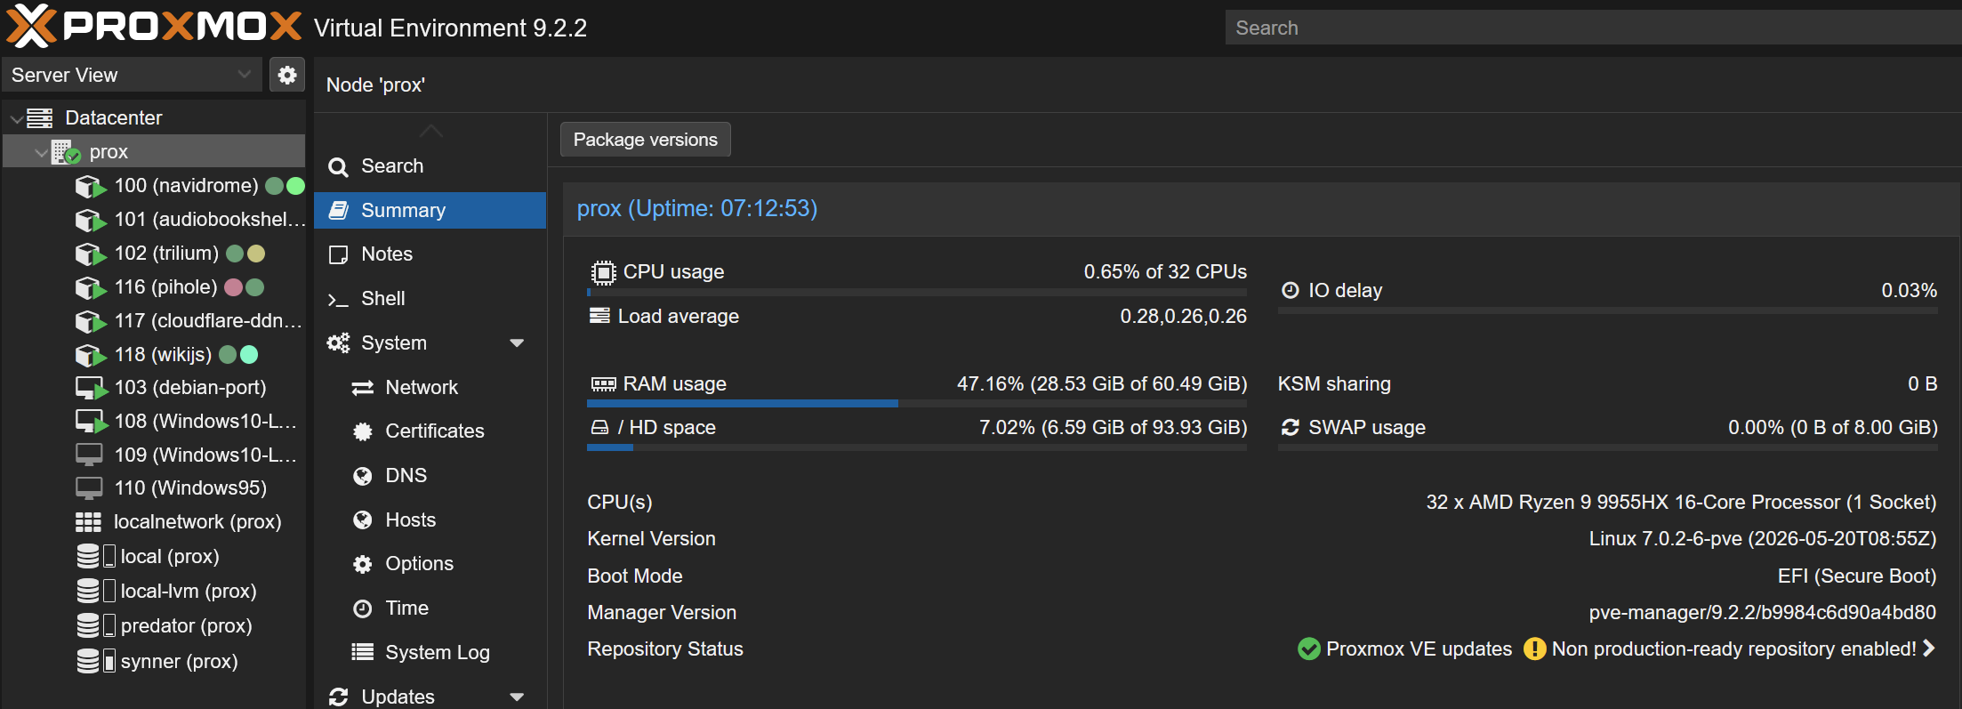Click the DNS globe icon
The width and height of the screenshot is (1962, 709).
(362, 476)
